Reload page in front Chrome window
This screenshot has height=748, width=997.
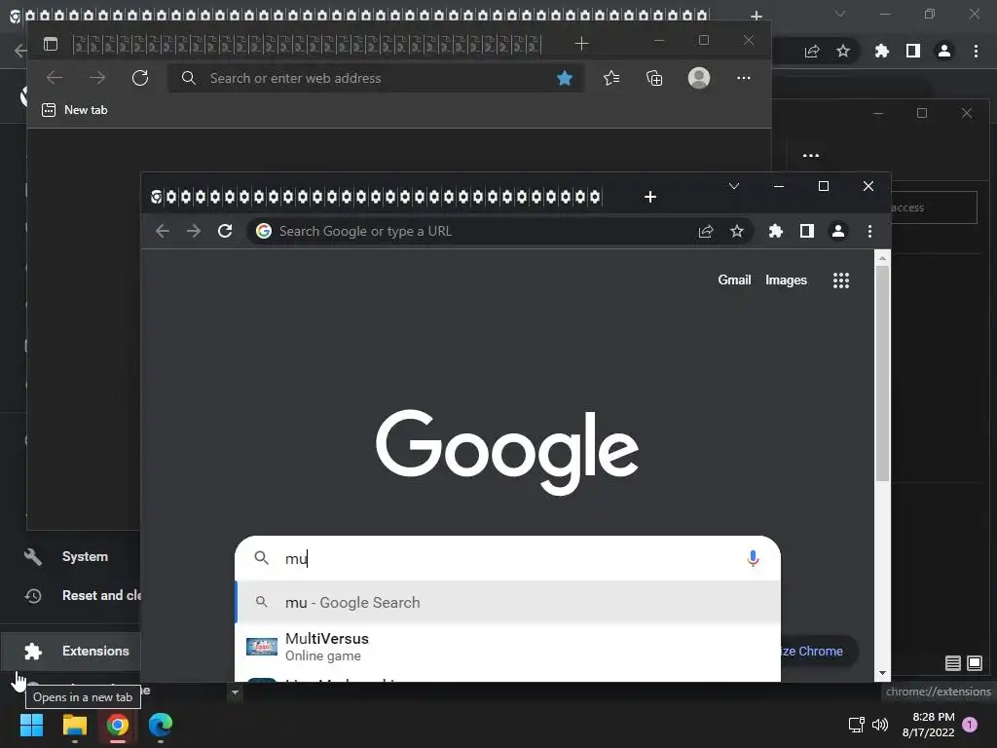click(x=225, y=231)
